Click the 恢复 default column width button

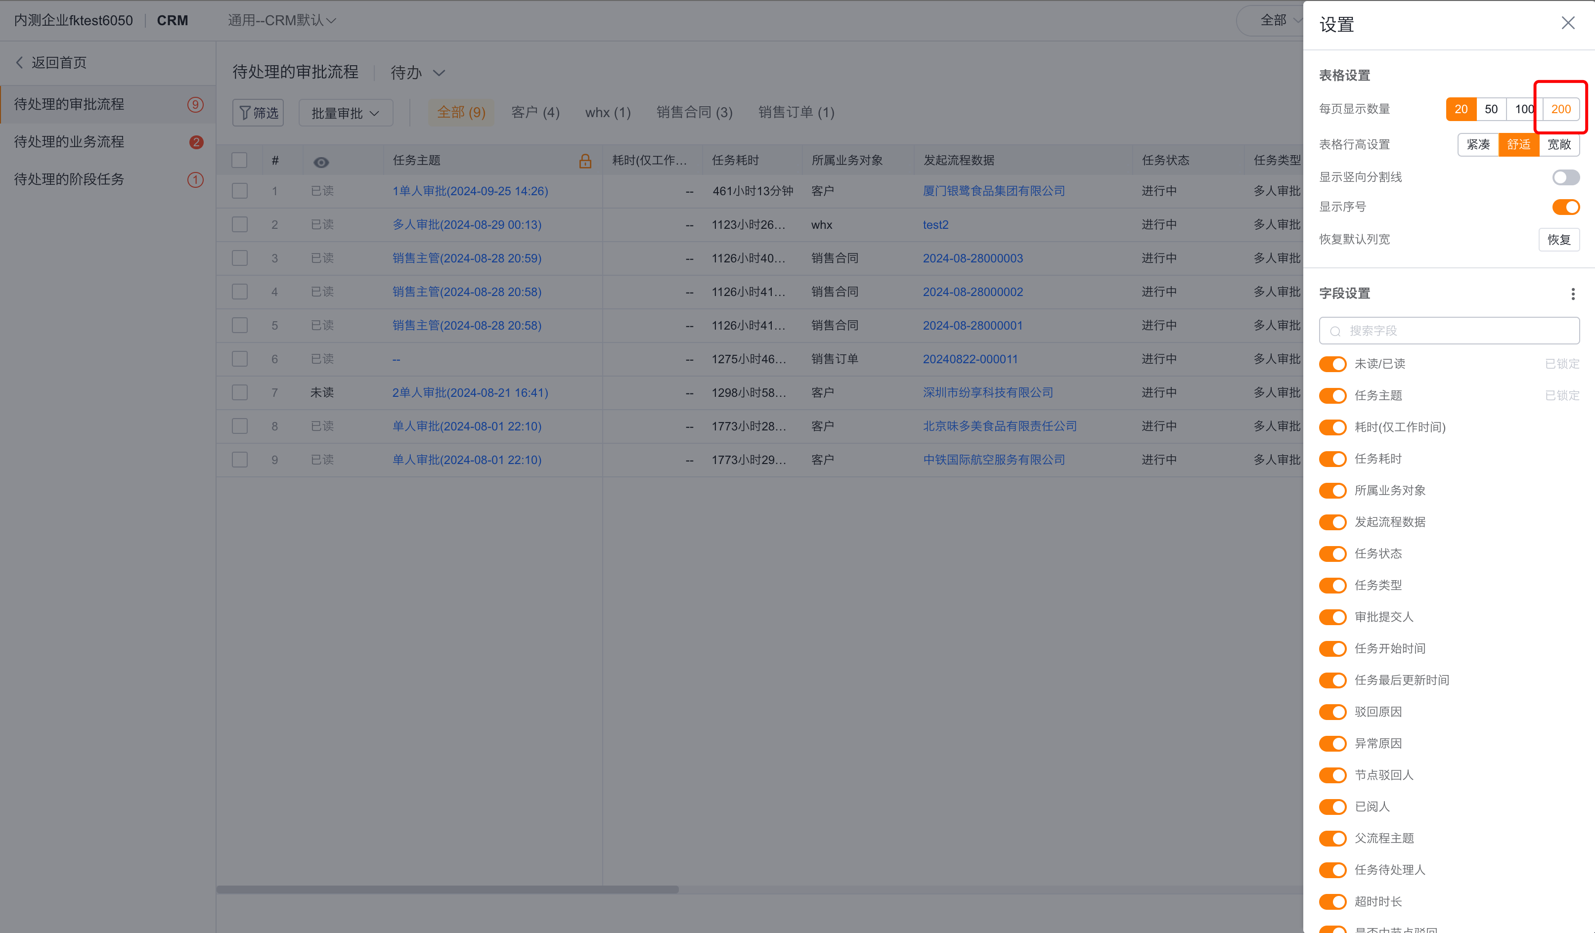point(1558,240)
